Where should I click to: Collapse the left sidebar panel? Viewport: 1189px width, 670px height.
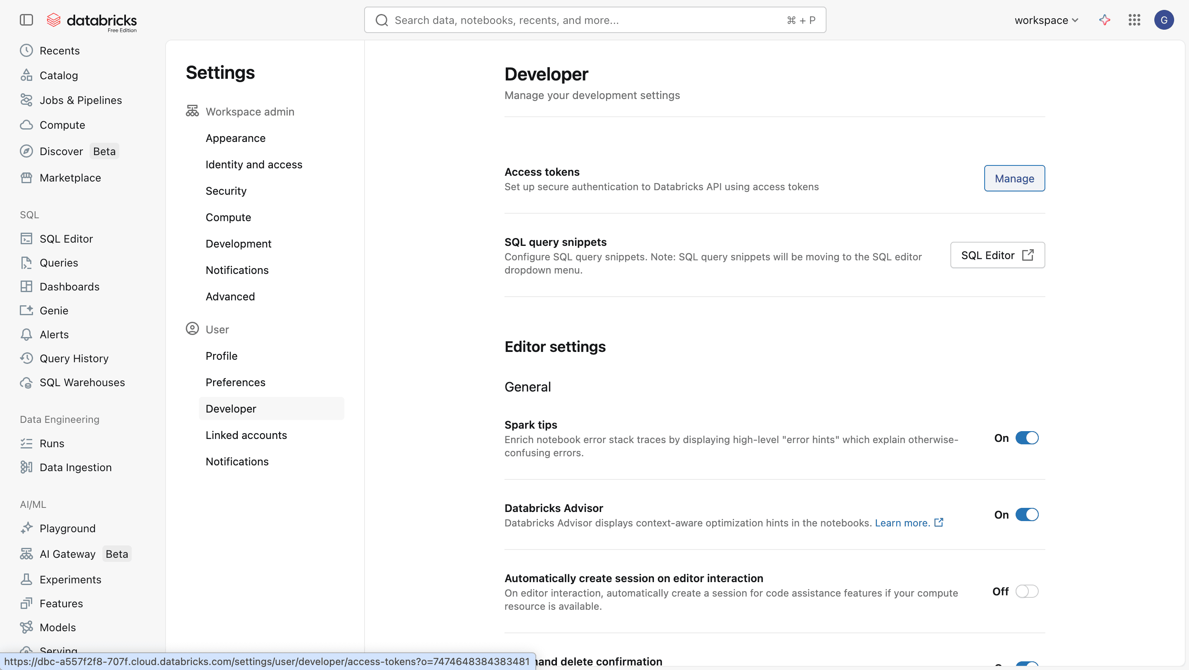coord(26,20)
